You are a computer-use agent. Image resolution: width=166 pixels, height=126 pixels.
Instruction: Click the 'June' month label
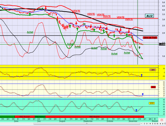(x=16, y=121)
